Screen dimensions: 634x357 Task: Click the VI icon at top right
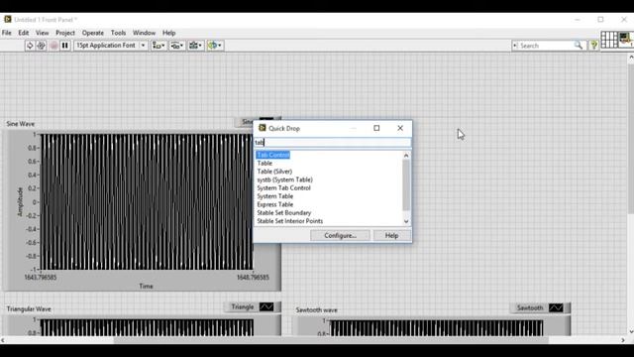pos(626,40)
